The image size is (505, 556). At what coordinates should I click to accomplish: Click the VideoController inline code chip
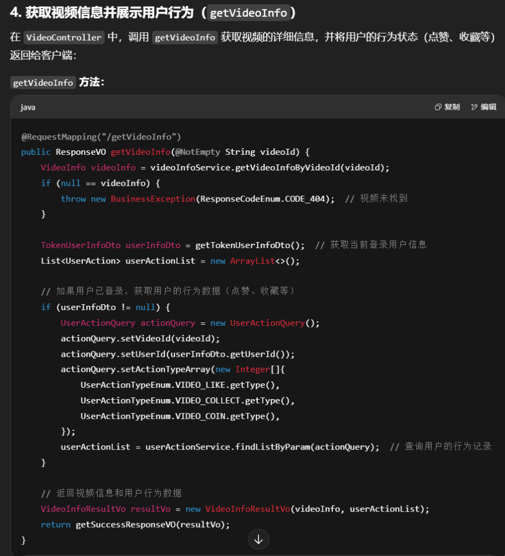coord(64,37)
